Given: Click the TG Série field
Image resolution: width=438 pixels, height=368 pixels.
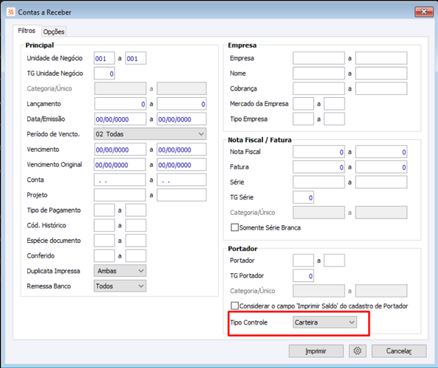Looking at the screenshot, I should pos(303,197).
